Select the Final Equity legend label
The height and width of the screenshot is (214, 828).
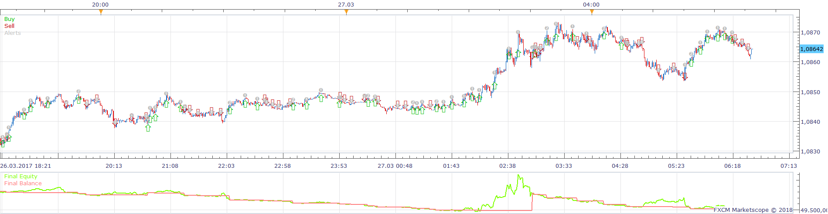click(x=21, y=177)
